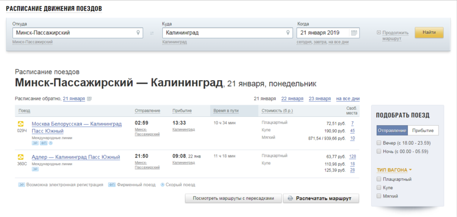The width and height of the screenshot is (457, 217).
Task: Enable the Мягкий wagon type filter
Action: pyautogui.click(x=378, y=196)
